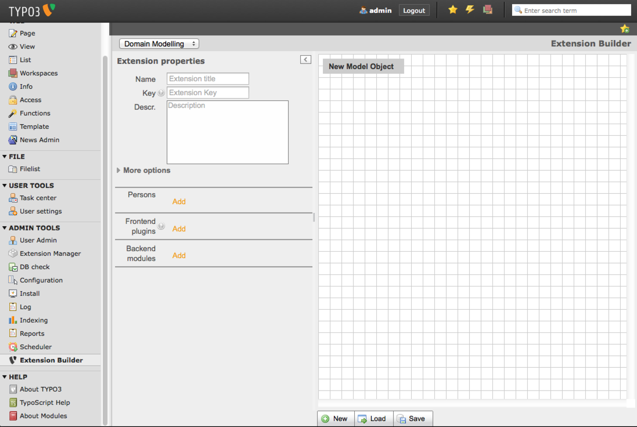Viewport: 637px width, 427px height.
Task: Open the workspace icon in top bar
Action: click(488, 10)
